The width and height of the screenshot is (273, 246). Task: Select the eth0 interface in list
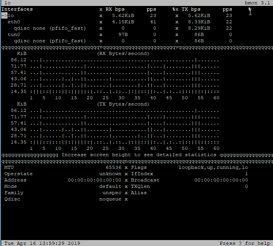point(14,22)
